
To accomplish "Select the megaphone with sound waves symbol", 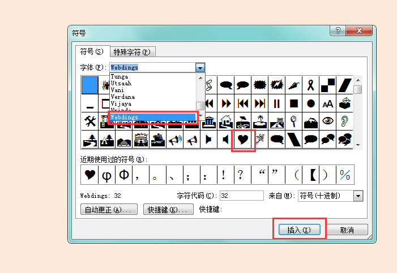I will (x=175, y=139).
